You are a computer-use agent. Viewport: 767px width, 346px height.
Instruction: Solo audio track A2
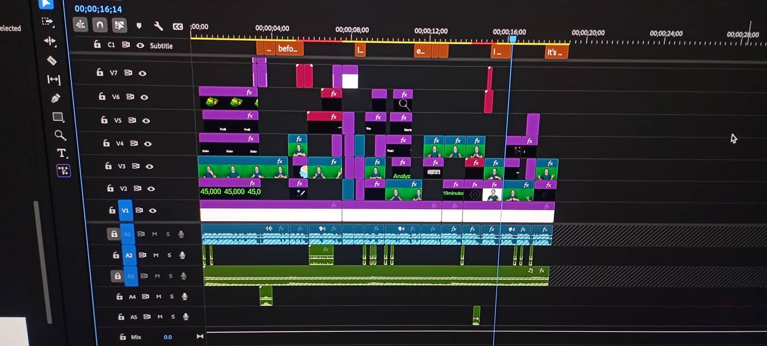click(x=169, y=255)
